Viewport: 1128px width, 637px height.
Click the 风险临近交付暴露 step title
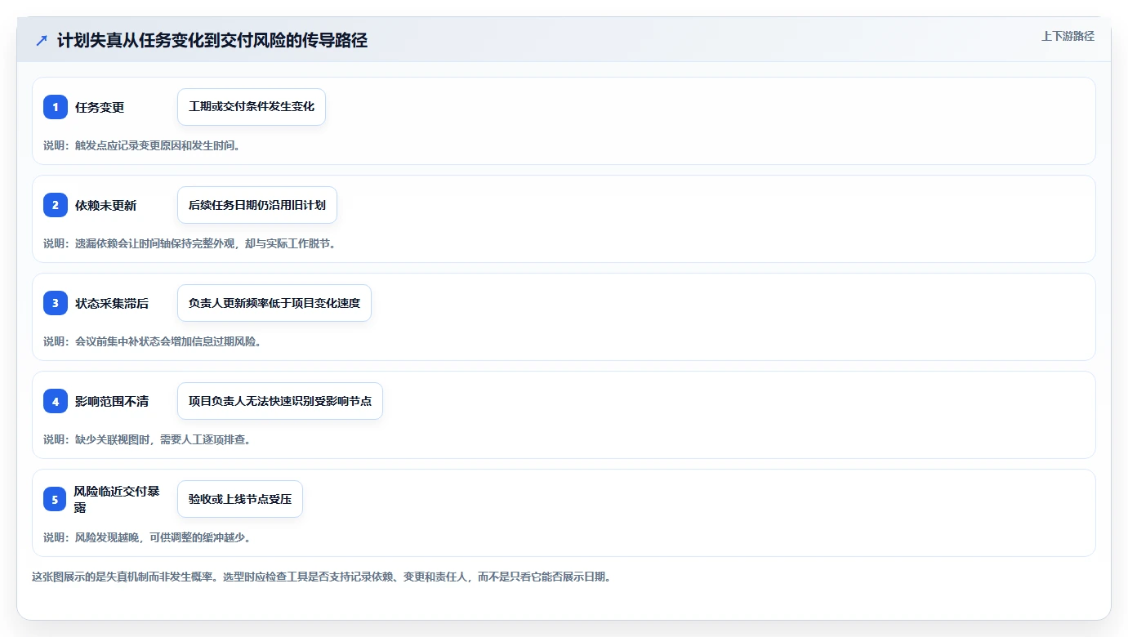tap(117, 499)
